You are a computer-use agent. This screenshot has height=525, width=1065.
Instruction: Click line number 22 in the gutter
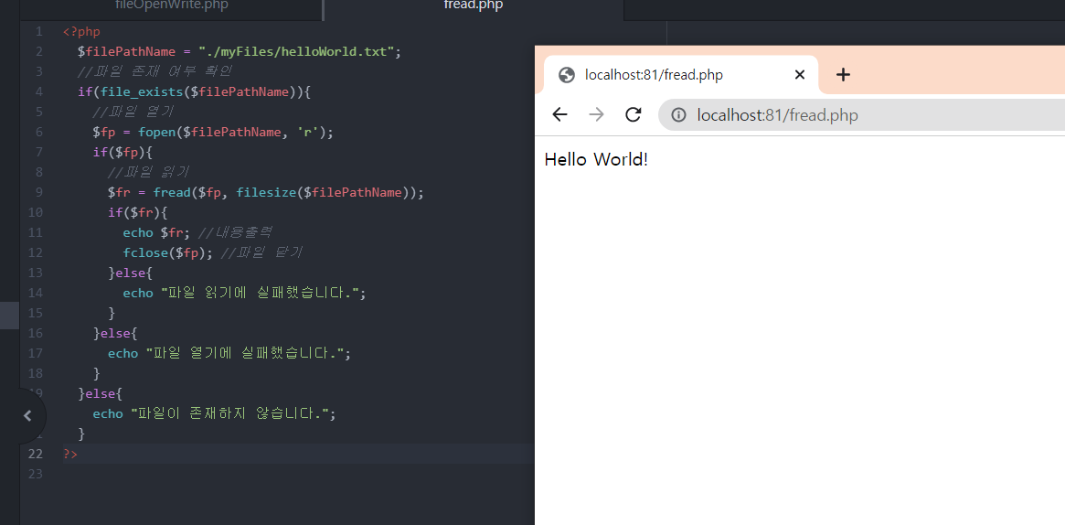pyautogui.click(x=35, y=454)
